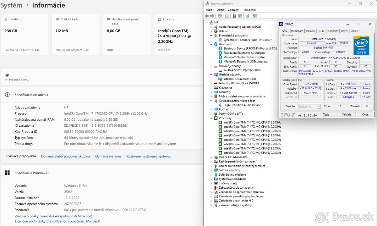The width and height of the screenshot is (377, 226).
Task: Open the Tools dropdown arrow in CPU-Z
Action: [x=335, y=114]
